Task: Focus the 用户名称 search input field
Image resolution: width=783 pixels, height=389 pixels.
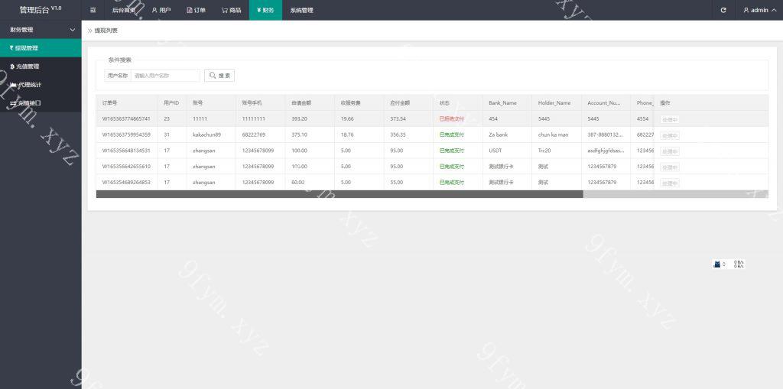Action: pyautogui.click(x=165, y=76)
